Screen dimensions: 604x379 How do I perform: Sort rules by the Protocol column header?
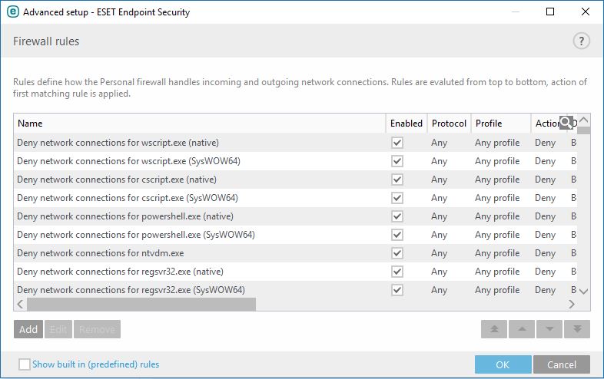click(x=449, y=124)
